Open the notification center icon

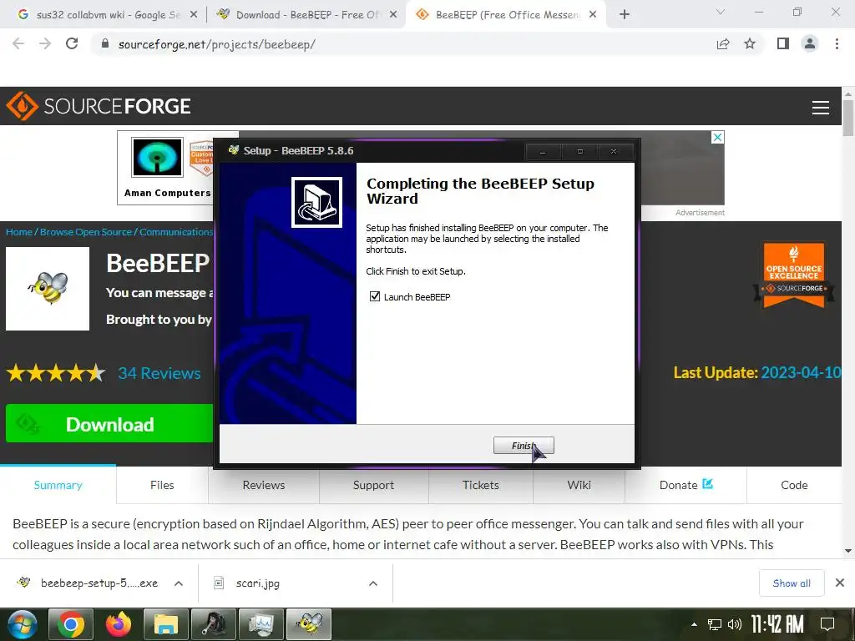coord(827,624)
